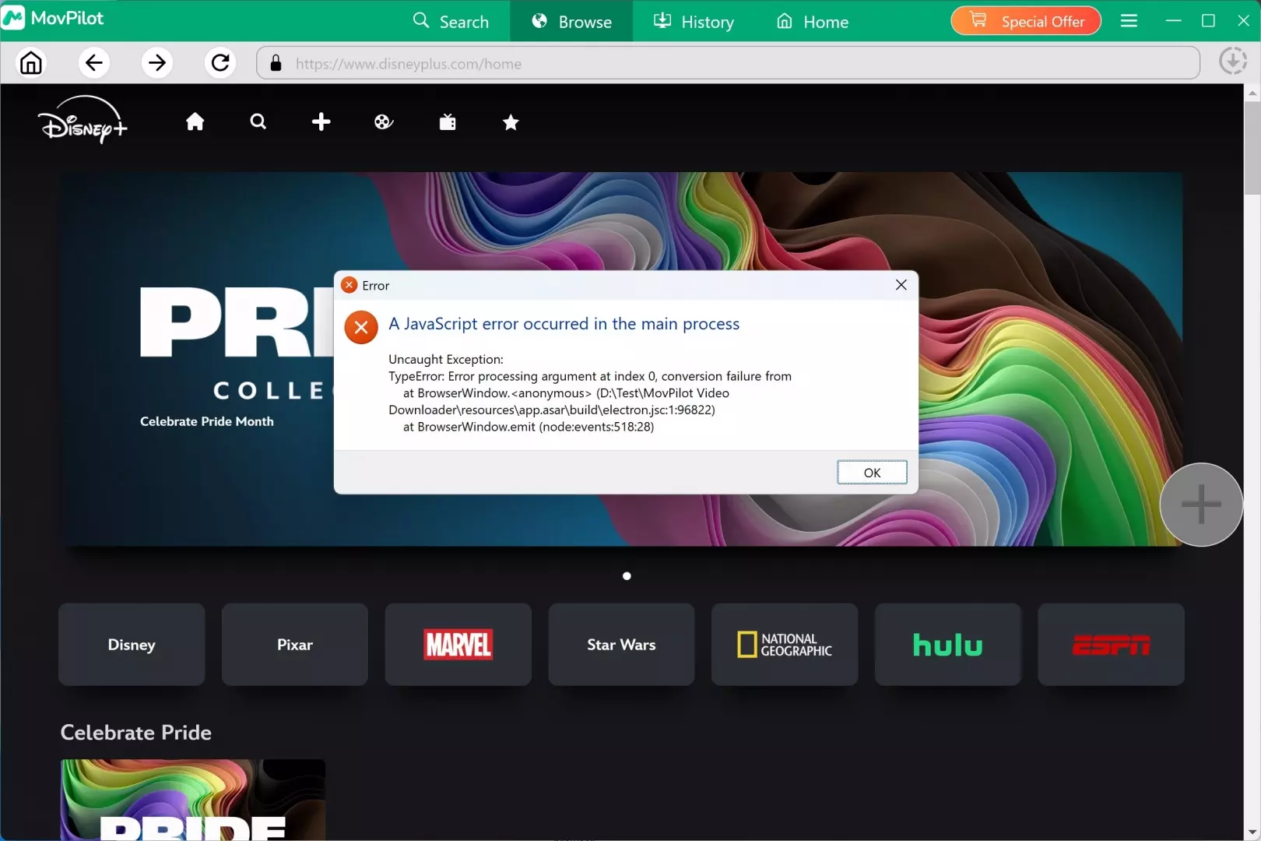Click OK in the Error dialog

872,473
